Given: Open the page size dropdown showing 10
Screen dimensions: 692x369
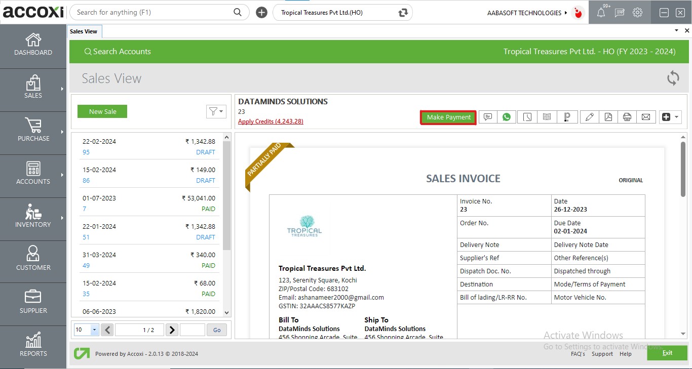Looking at the screenshot, I should tap(86, 330).
